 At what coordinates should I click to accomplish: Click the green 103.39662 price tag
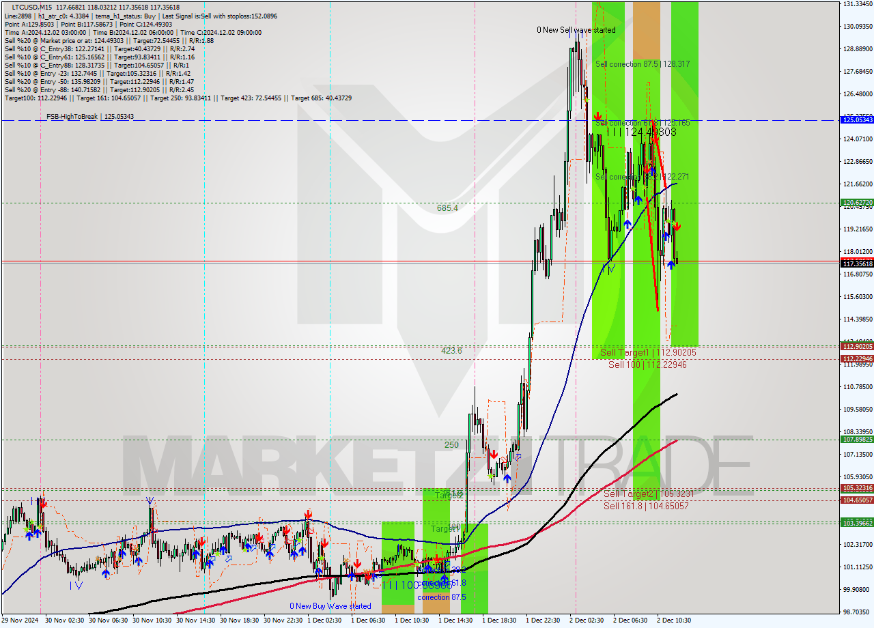pyautogui.click(x=857, y=522)
